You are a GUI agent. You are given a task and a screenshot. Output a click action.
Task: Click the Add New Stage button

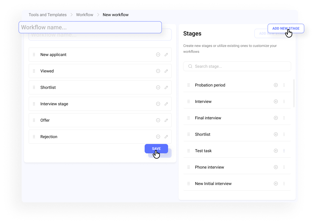286,28
